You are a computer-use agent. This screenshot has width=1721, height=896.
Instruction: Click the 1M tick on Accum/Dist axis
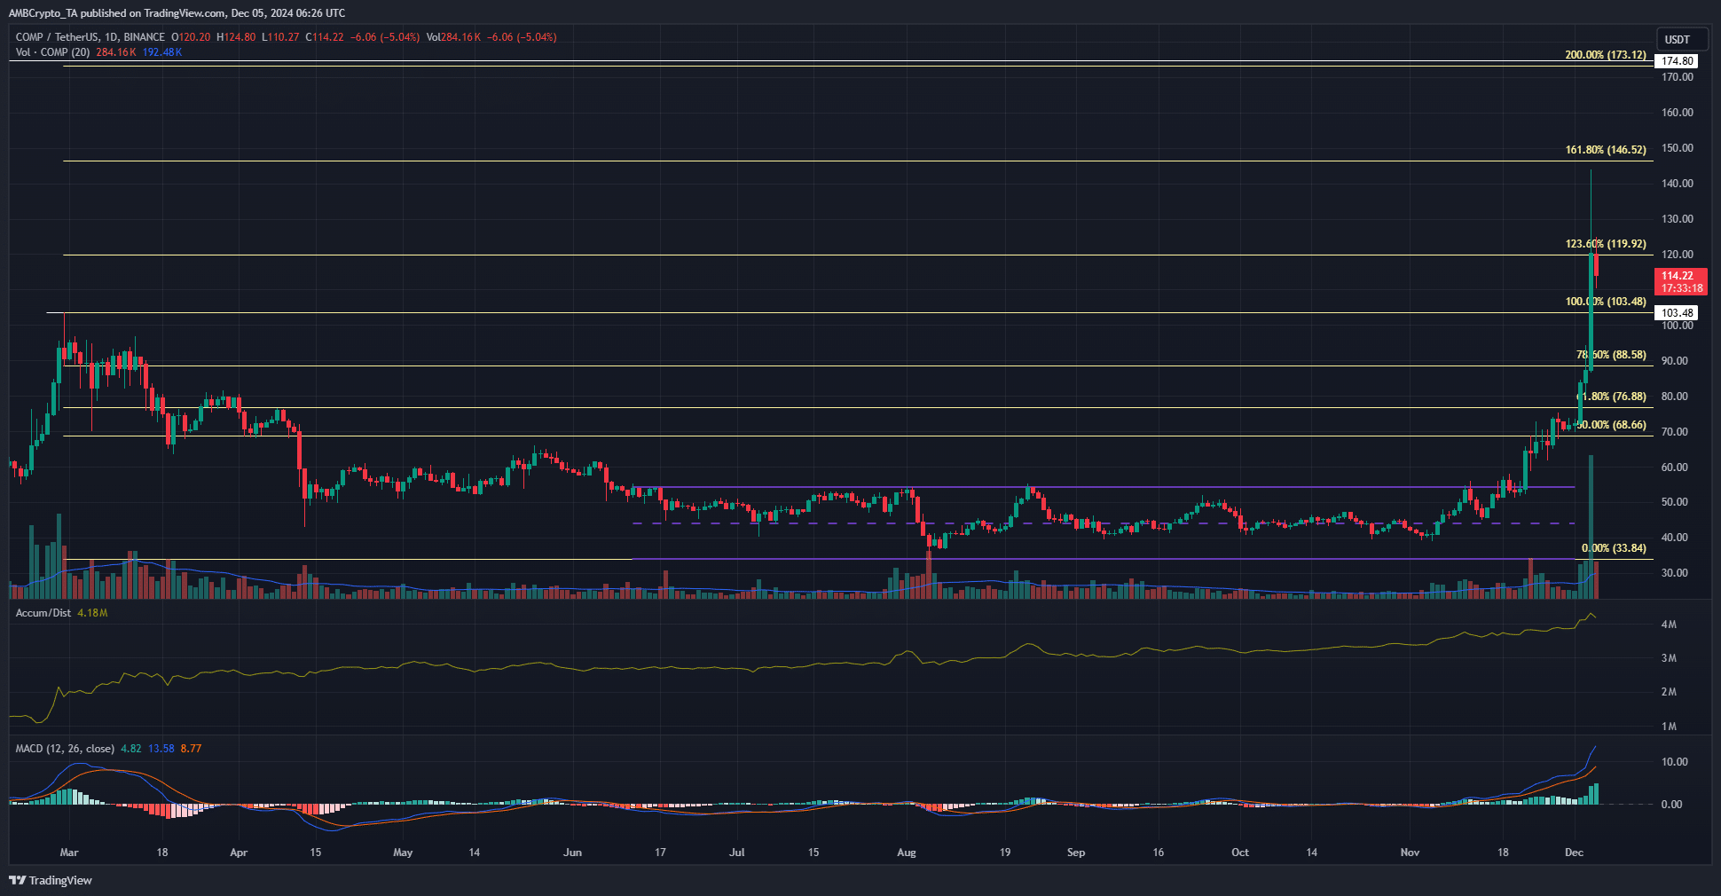(1669, 727)
